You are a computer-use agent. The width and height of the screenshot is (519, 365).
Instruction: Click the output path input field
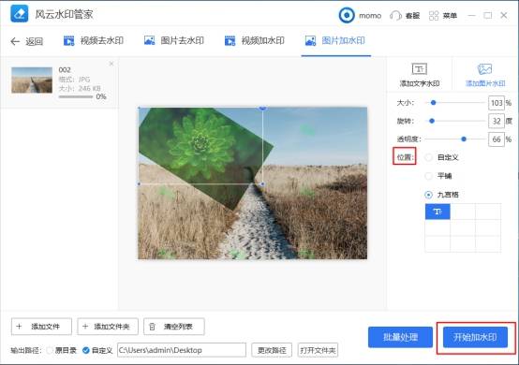point(182,350)
